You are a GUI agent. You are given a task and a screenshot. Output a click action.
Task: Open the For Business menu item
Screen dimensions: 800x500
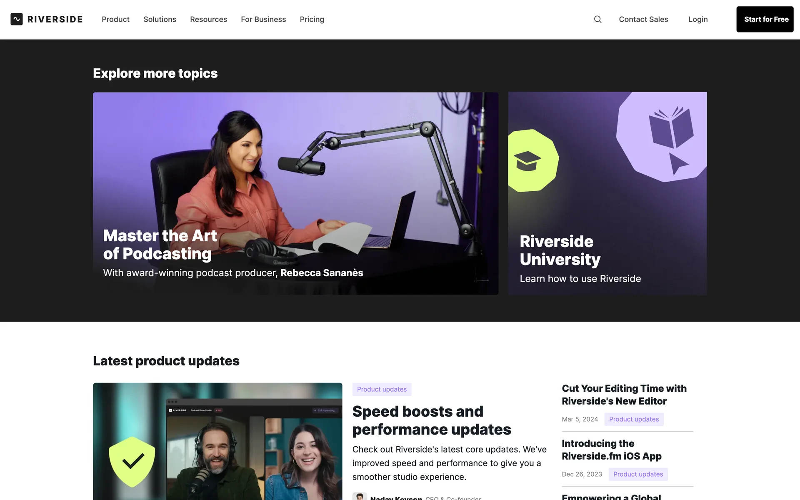pyautogui.click(x=263, y=19)
